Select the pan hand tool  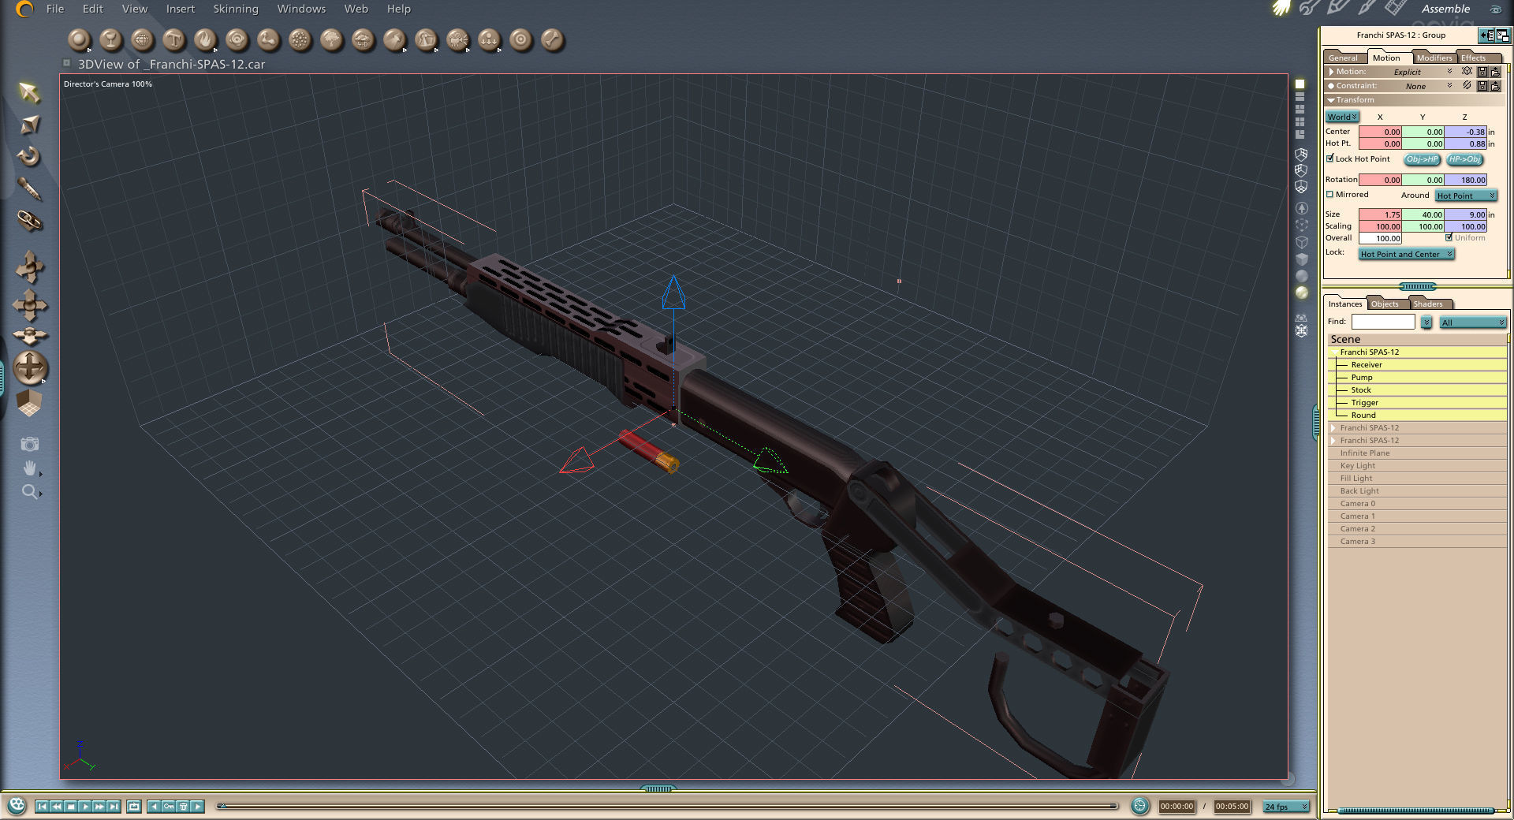(x=30, y=468)
